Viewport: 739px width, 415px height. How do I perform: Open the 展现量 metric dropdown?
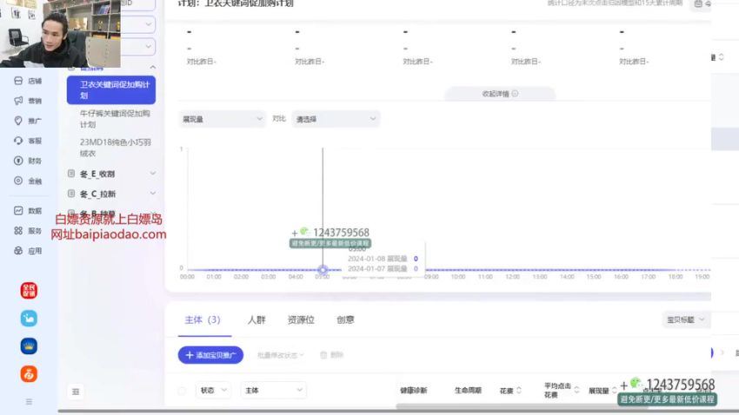tap(222, 119)
